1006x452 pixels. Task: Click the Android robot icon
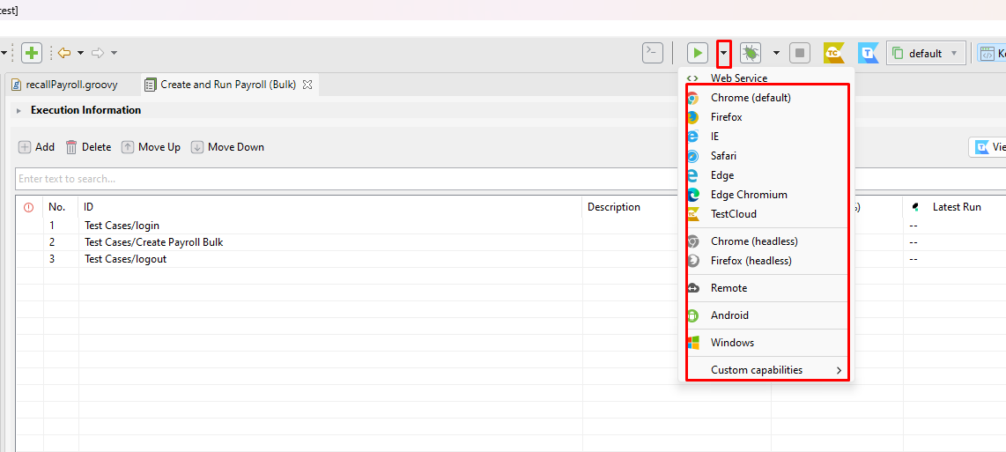(x=693, y=315)
